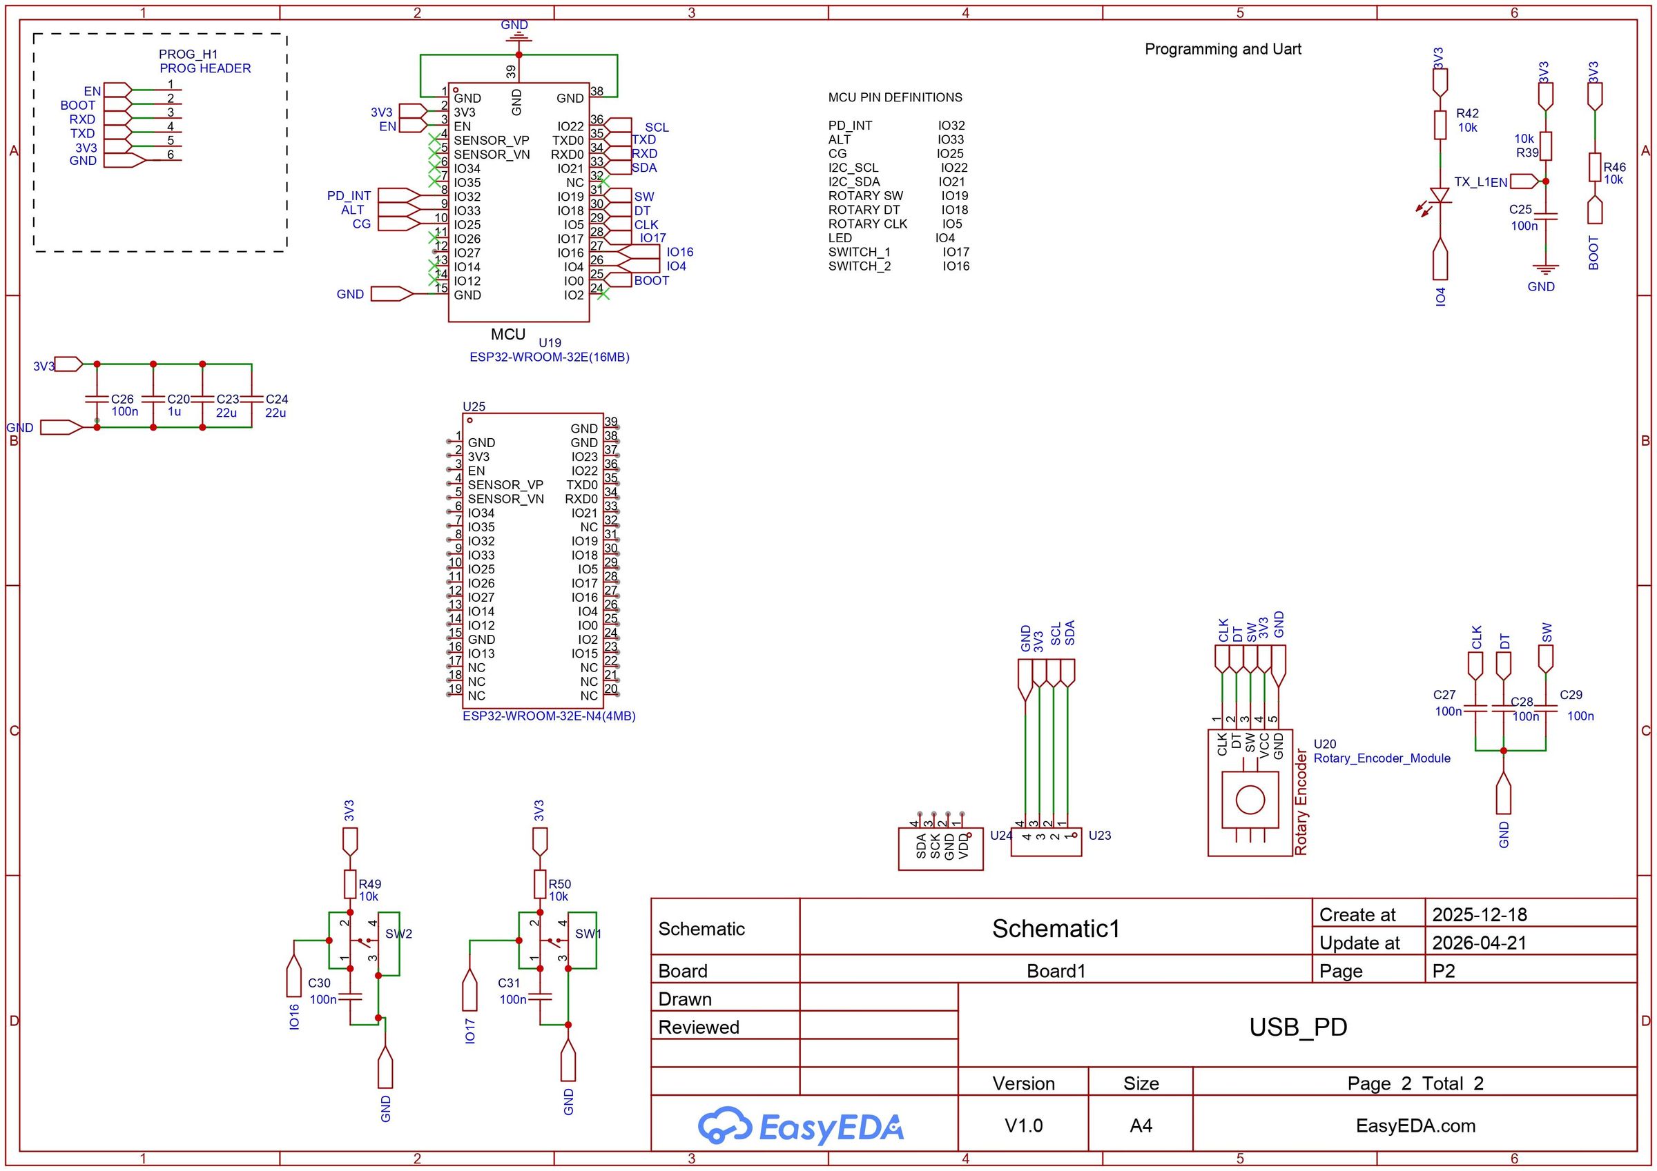Select push button switch SW2 symbol

[x=364, y=940]
